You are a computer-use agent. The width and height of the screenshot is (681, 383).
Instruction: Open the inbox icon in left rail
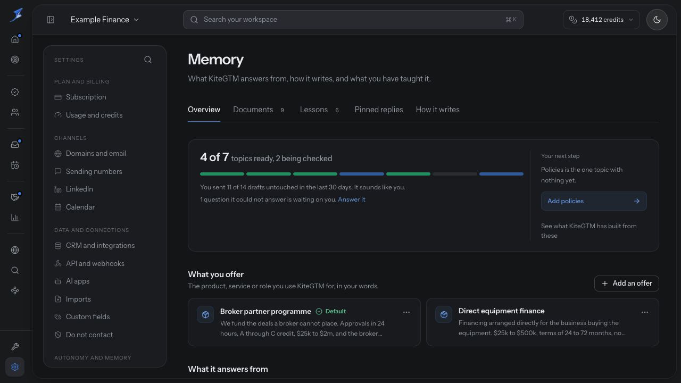15,145
